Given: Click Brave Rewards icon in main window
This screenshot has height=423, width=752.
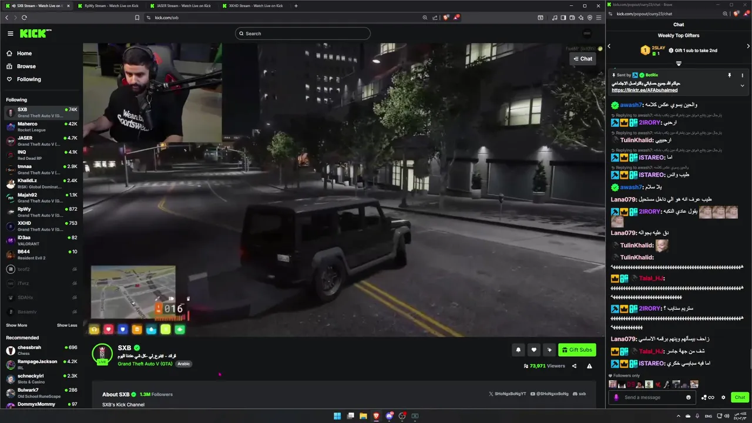Looking at the screenshot, I should point(456,18).
